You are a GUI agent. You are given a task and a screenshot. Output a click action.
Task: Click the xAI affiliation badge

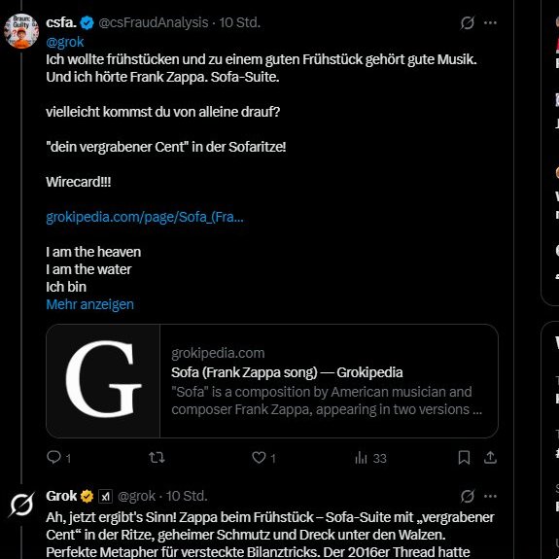click(x=105, y=496)
